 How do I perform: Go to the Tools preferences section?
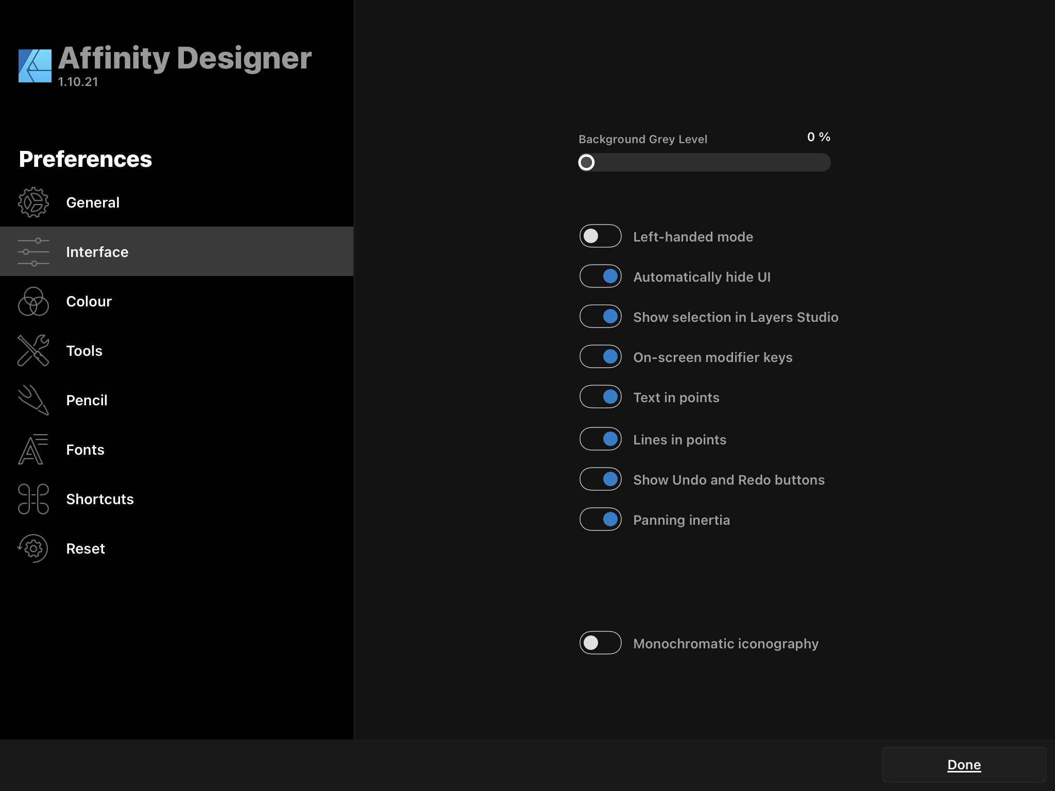[x=177, y=351]
